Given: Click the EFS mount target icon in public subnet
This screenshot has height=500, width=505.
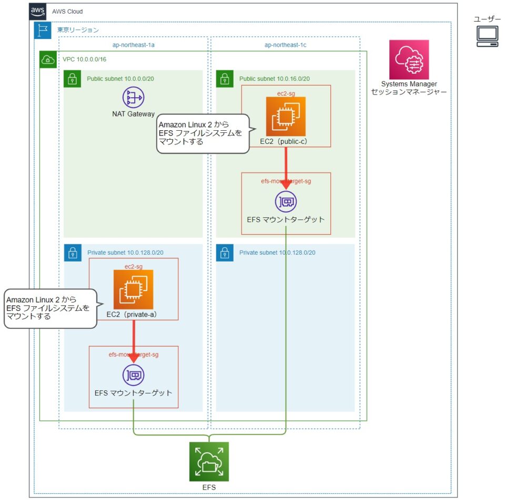Looking at the screenshot, I should click(x=286, y=201).
